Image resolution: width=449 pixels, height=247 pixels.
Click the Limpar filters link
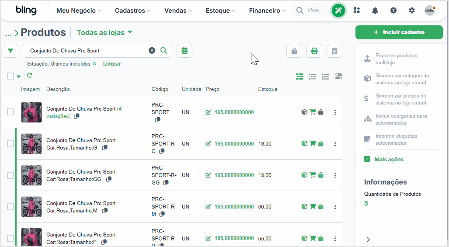(x=111, y=64)
